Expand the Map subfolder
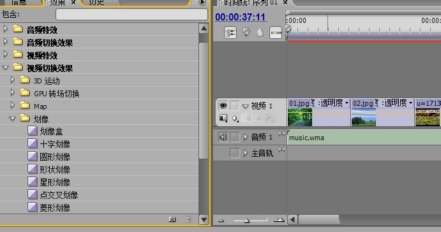Screen dimensions: 441x232 tap(12, 105)
